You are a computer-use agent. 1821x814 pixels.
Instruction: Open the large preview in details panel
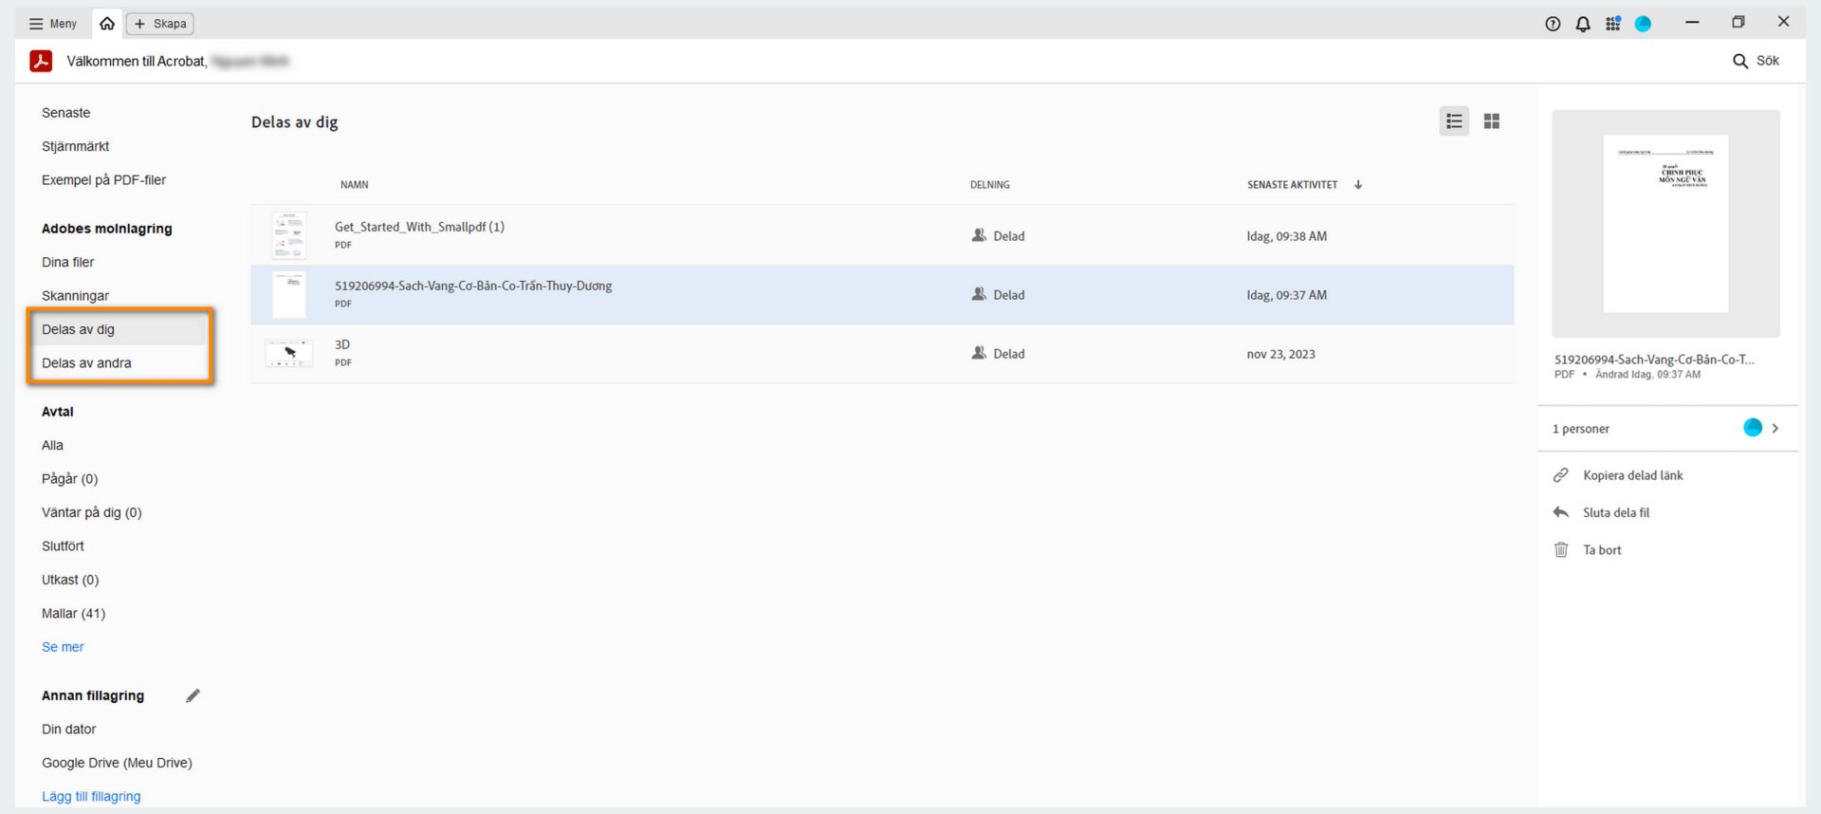[1665, 224]
